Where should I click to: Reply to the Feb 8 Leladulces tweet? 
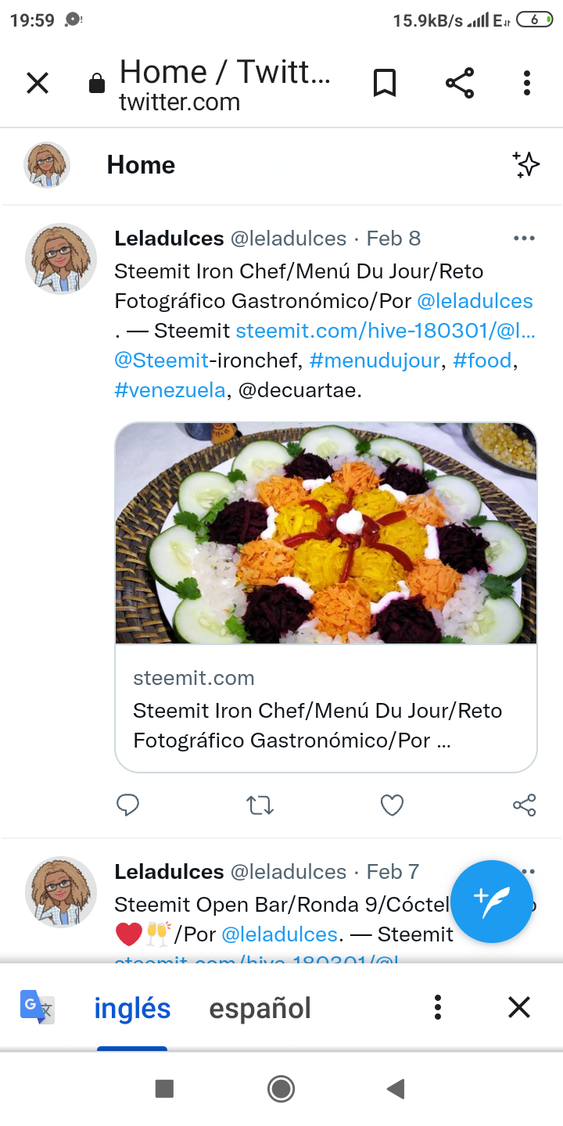click(x=127, y=805)
